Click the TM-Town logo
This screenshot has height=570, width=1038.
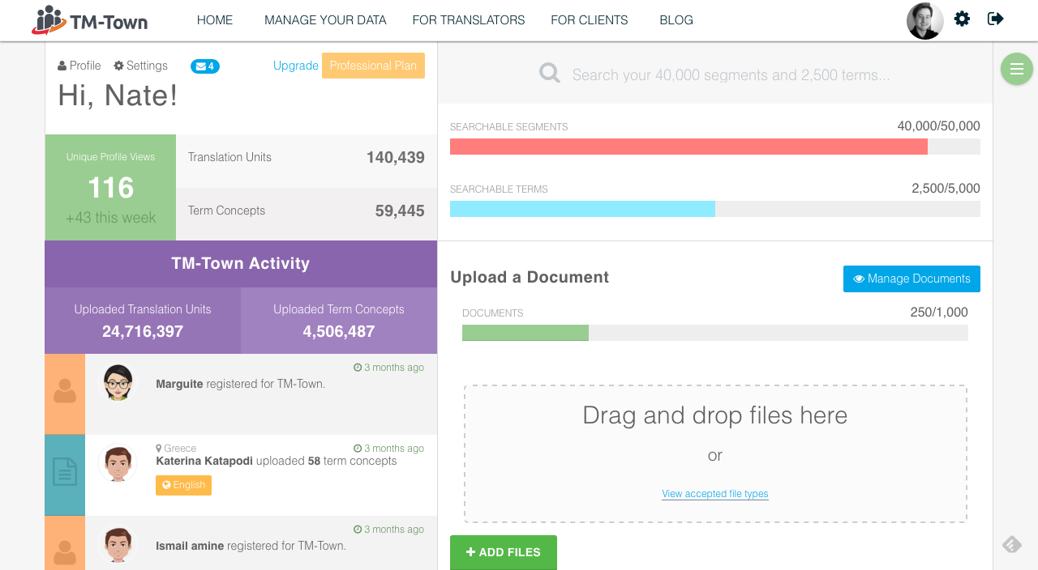(90, 20)
